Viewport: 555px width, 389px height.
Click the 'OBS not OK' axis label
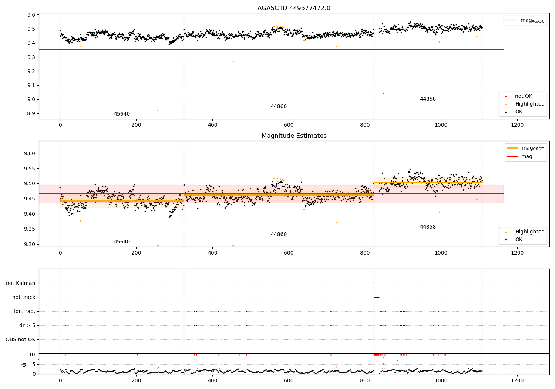point(21,339)
